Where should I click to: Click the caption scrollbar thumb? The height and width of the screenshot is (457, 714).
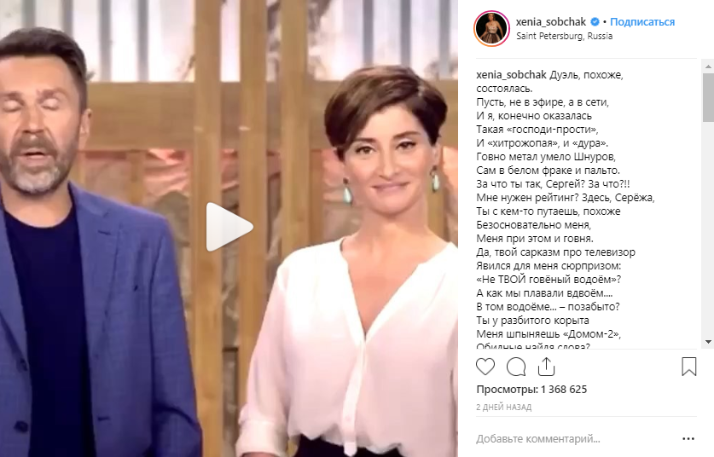[x=708, y=97]
